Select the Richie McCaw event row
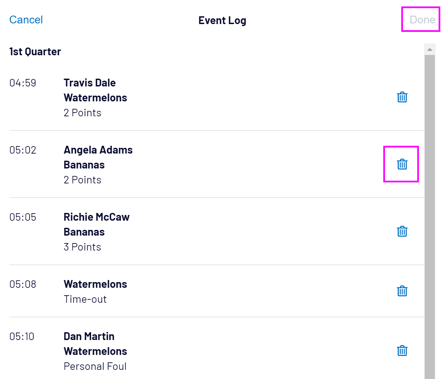This screenshot has height=379, width=442. [204, 232]
